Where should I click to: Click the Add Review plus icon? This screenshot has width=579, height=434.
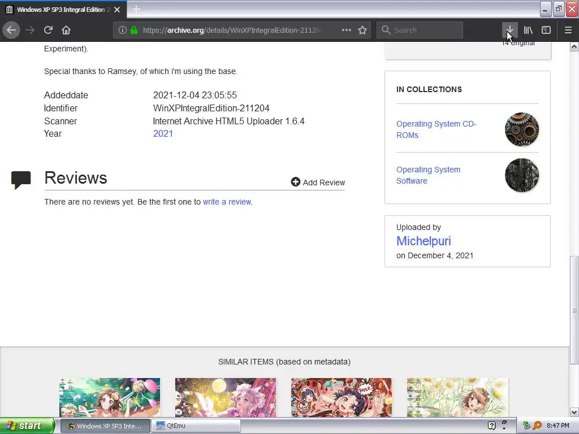(x=295, y=182)
